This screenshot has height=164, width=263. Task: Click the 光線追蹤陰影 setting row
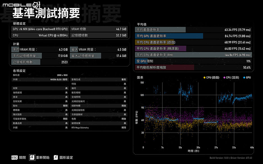tap(99, 110)
